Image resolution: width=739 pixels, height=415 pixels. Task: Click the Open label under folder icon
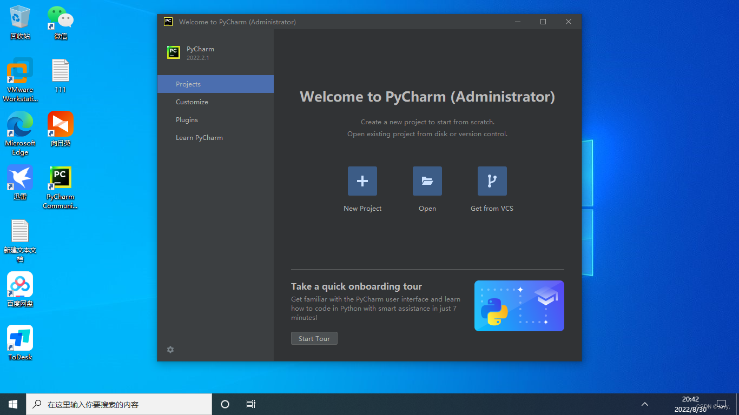(427, 209)
